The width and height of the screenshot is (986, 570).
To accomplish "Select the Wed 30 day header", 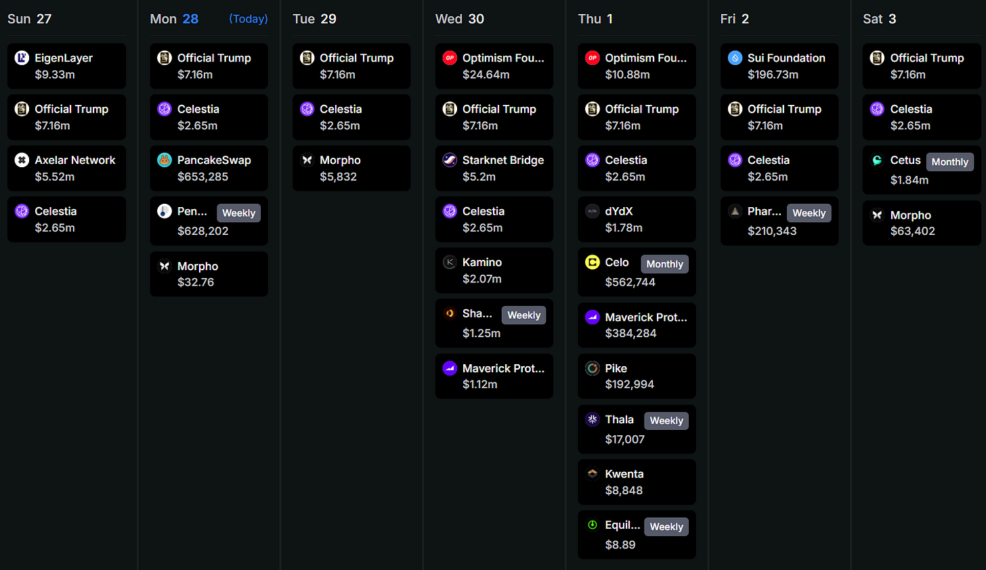I will 460,19.
